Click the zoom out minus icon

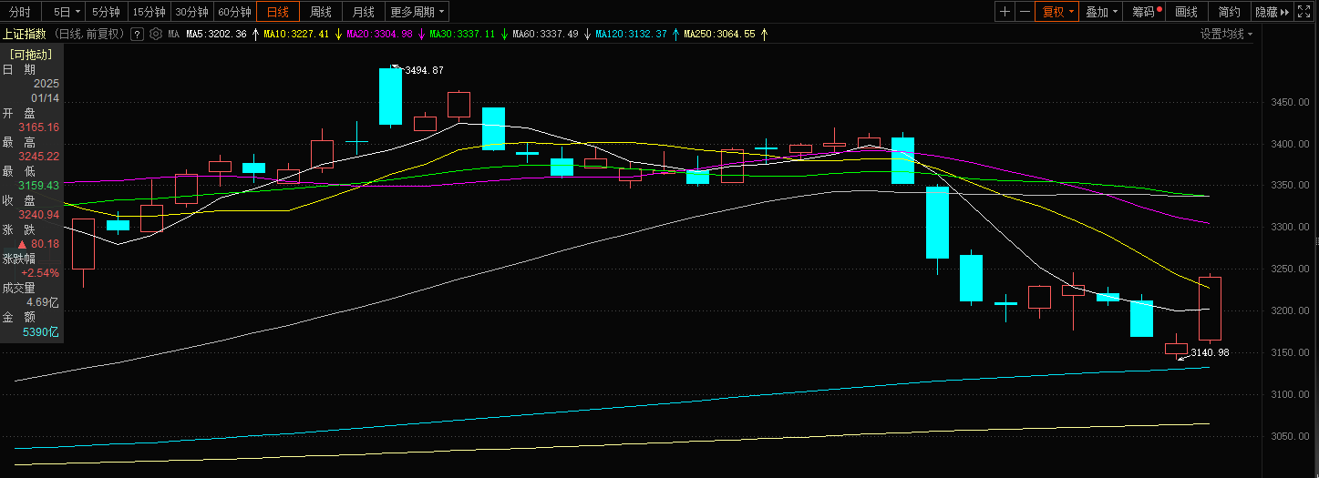tap(1025, 12)
